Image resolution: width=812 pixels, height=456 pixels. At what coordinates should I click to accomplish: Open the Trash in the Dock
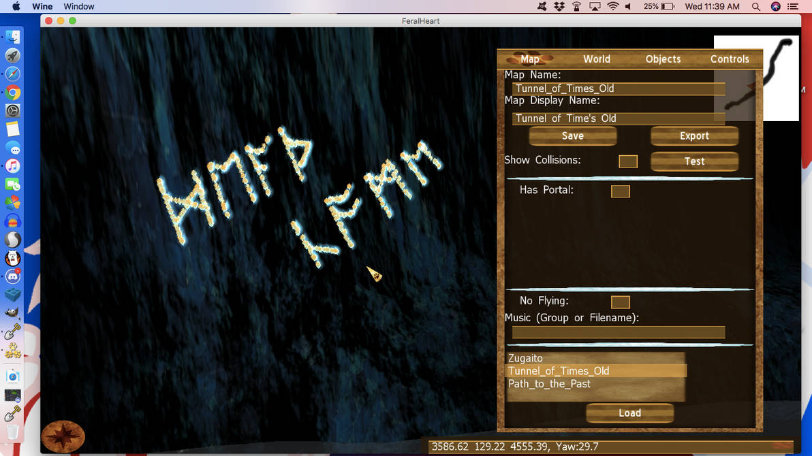13,431
